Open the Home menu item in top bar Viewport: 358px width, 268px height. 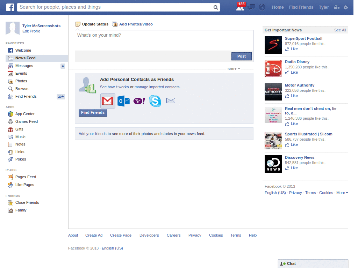coord(278,7)
